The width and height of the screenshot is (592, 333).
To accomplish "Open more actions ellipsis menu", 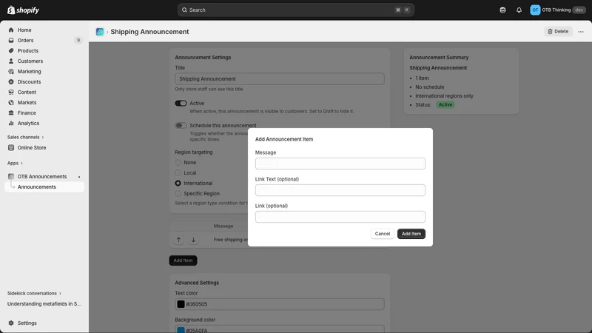I will click(x=581, y=32).
